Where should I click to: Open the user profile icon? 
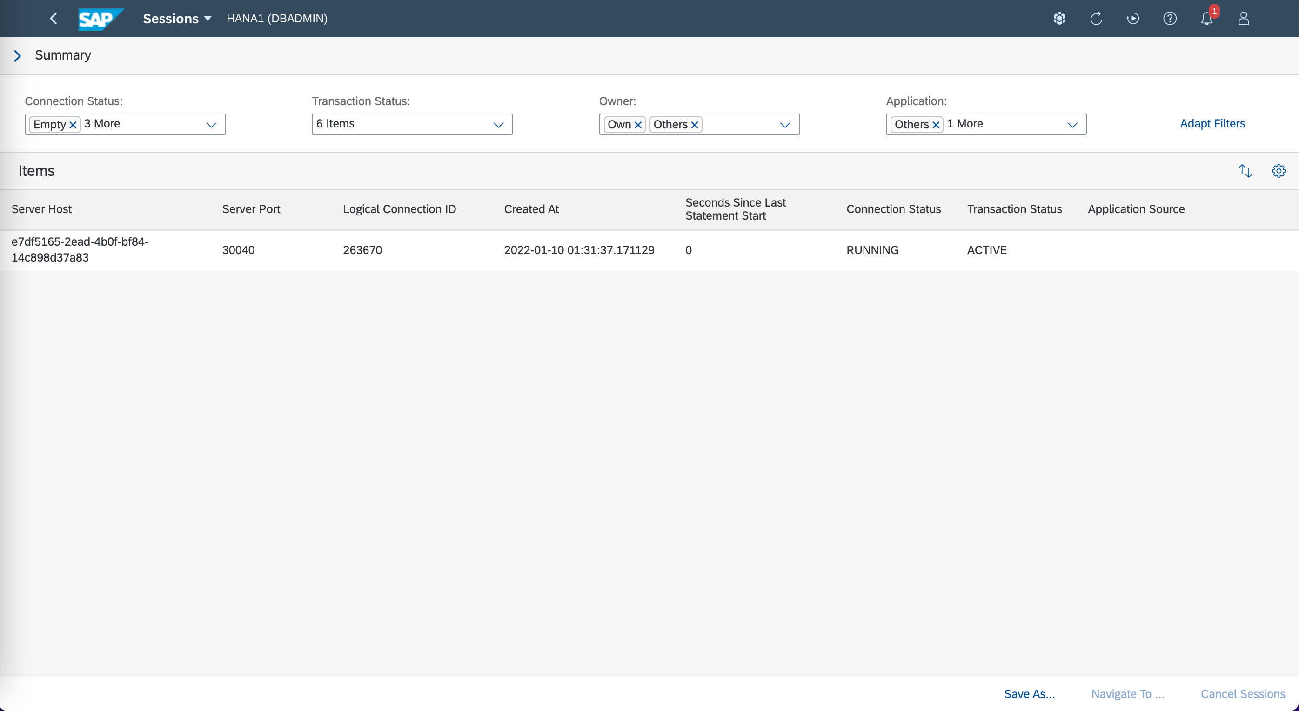click(1244, 19)
